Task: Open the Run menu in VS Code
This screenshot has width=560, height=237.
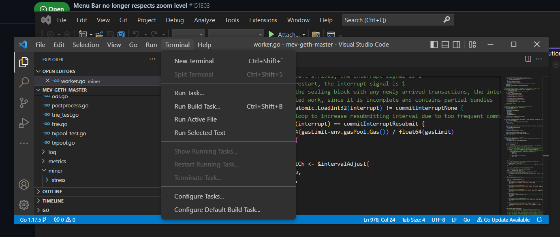Action: tap(151, 45)
